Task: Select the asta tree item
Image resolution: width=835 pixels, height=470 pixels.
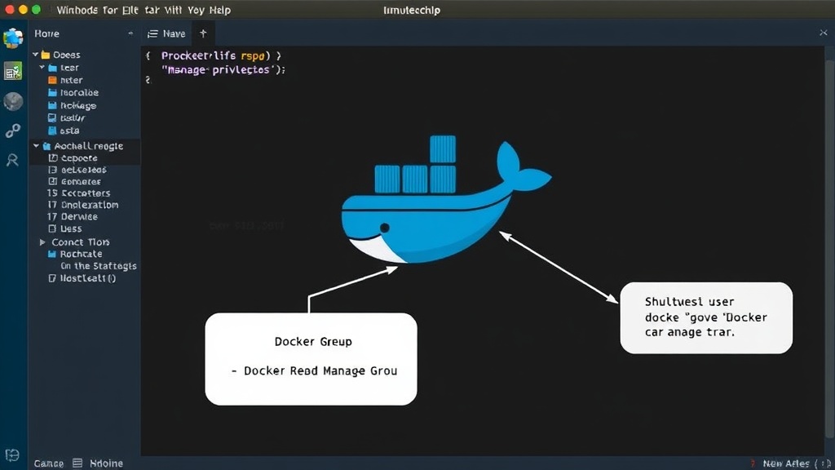Action: pos(70,131)
